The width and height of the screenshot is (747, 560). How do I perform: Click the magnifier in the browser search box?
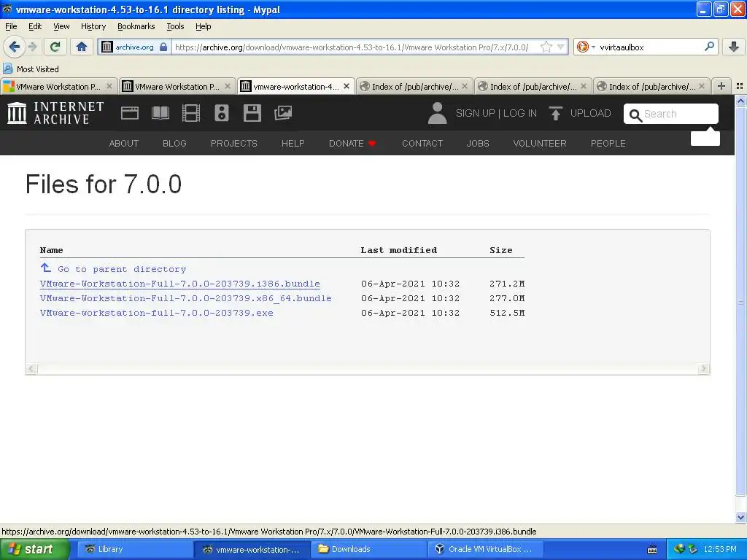(709, 46)
